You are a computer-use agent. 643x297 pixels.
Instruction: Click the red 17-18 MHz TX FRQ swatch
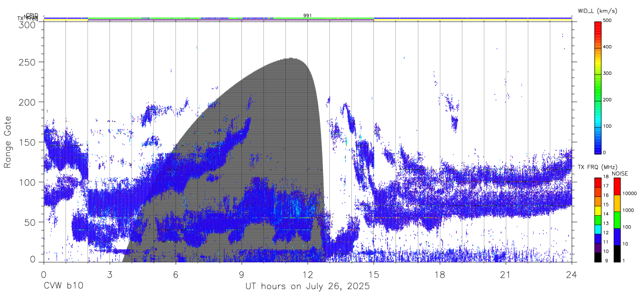click(598, 182)
